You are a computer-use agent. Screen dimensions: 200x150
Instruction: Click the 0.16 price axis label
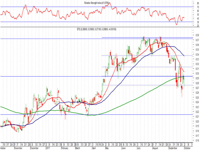coord(197,141)
